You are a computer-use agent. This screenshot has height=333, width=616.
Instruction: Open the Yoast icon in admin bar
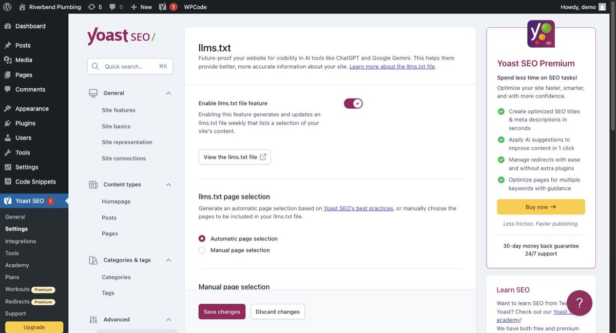click(x=163, y=7)
